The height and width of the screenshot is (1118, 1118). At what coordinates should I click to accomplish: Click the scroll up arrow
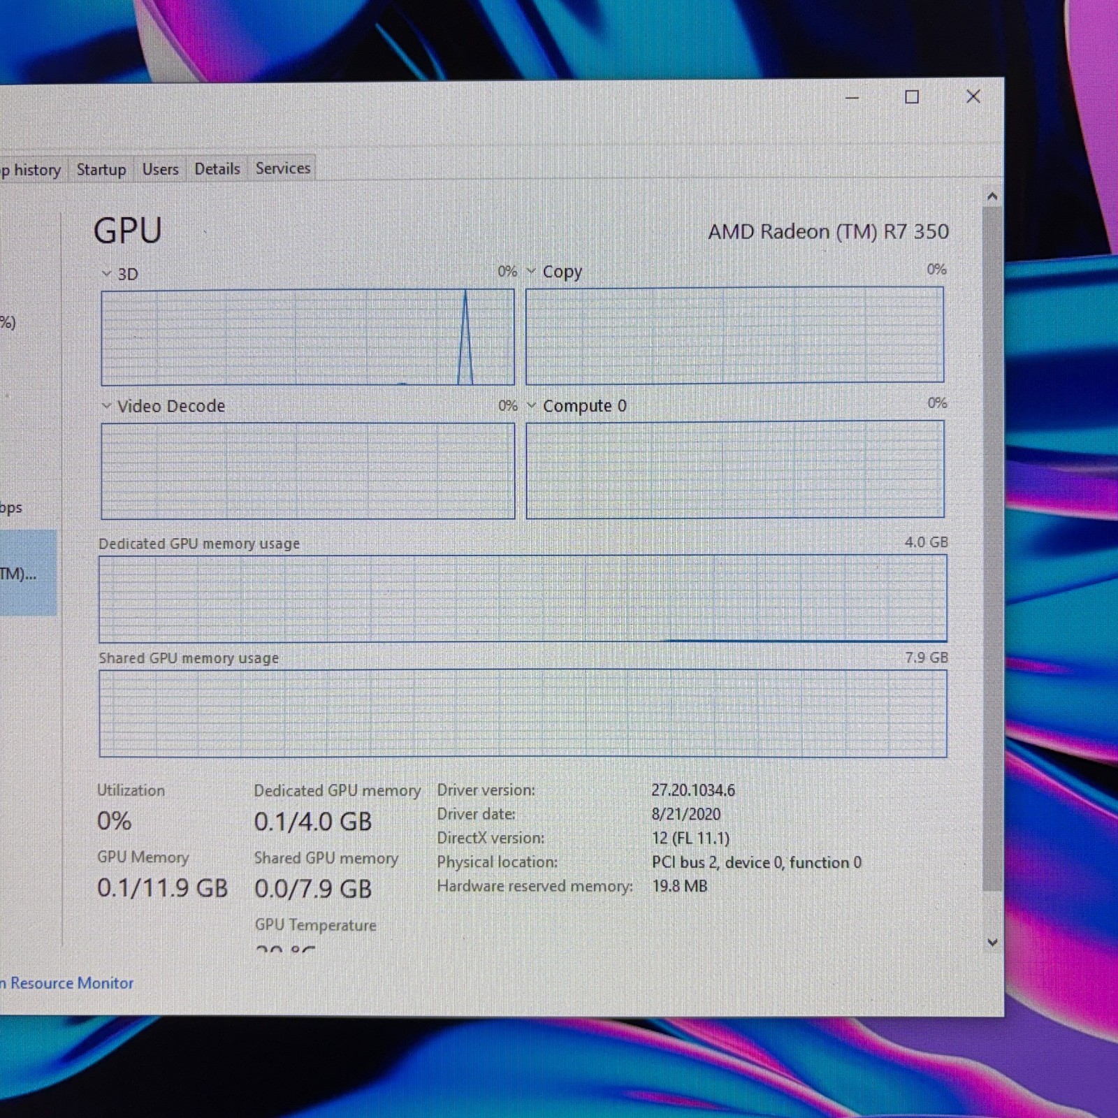pos(992,196)
